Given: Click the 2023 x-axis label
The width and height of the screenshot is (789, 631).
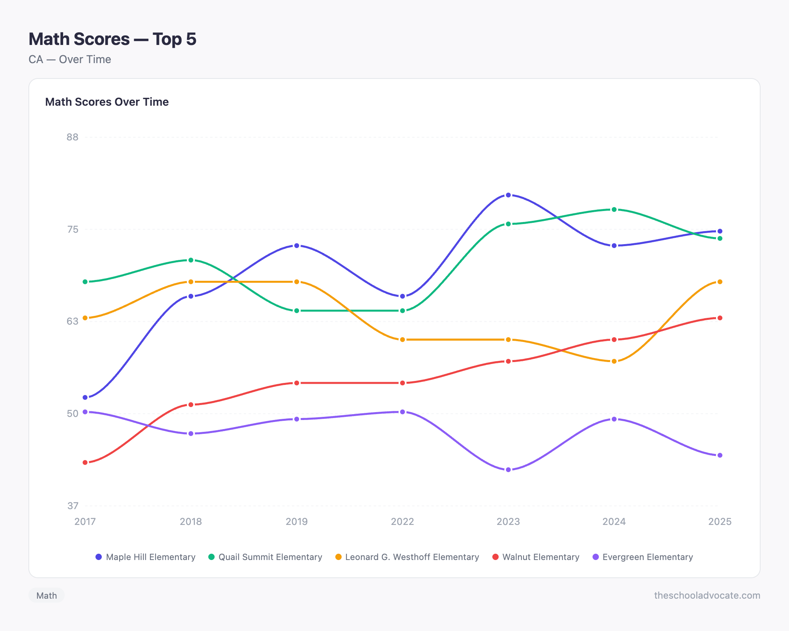Looking at the screenshot, I should [508, 521].
